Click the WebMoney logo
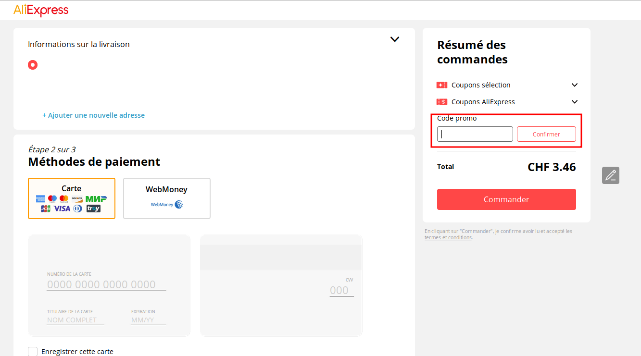This screenshot has height=356, width=641. 167,204
